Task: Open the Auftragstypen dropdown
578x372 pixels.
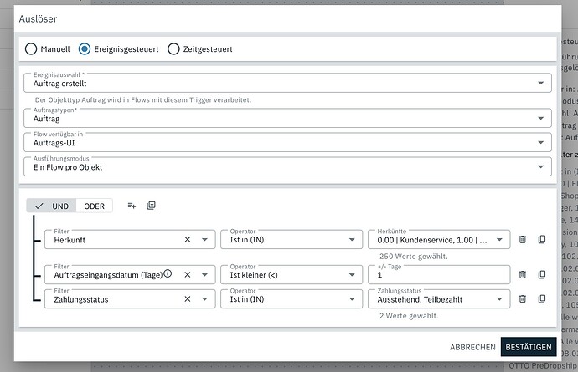Action: (x=287, y=118)
